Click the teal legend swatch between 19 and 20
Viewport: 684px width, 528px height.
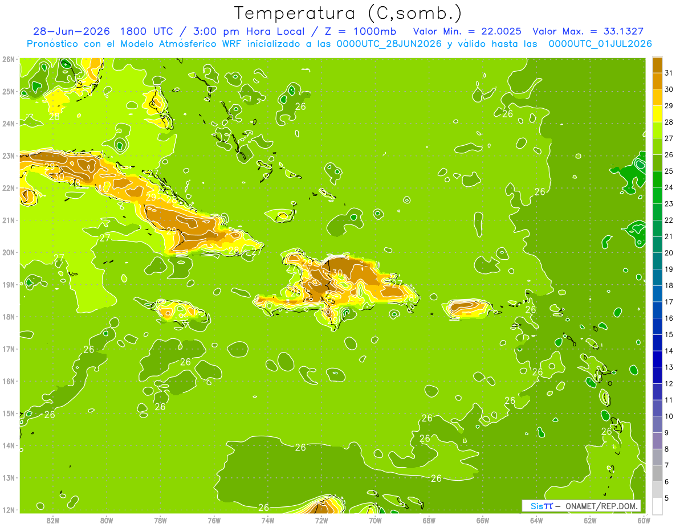657,261
